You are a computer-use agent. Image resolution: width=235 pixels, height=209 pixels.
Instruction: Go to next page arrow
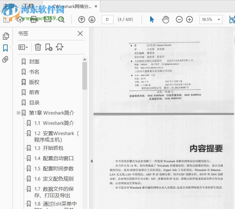(x=92, y=20)
